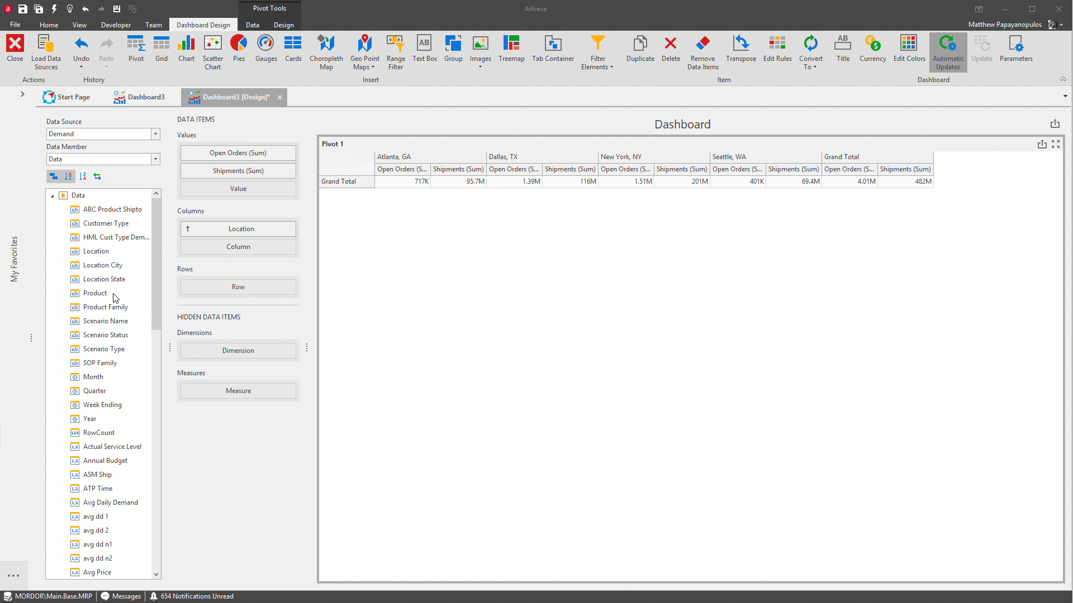Delete the selected dashboard item
The image size is (1073, 603).
click(x=671, y=49)
